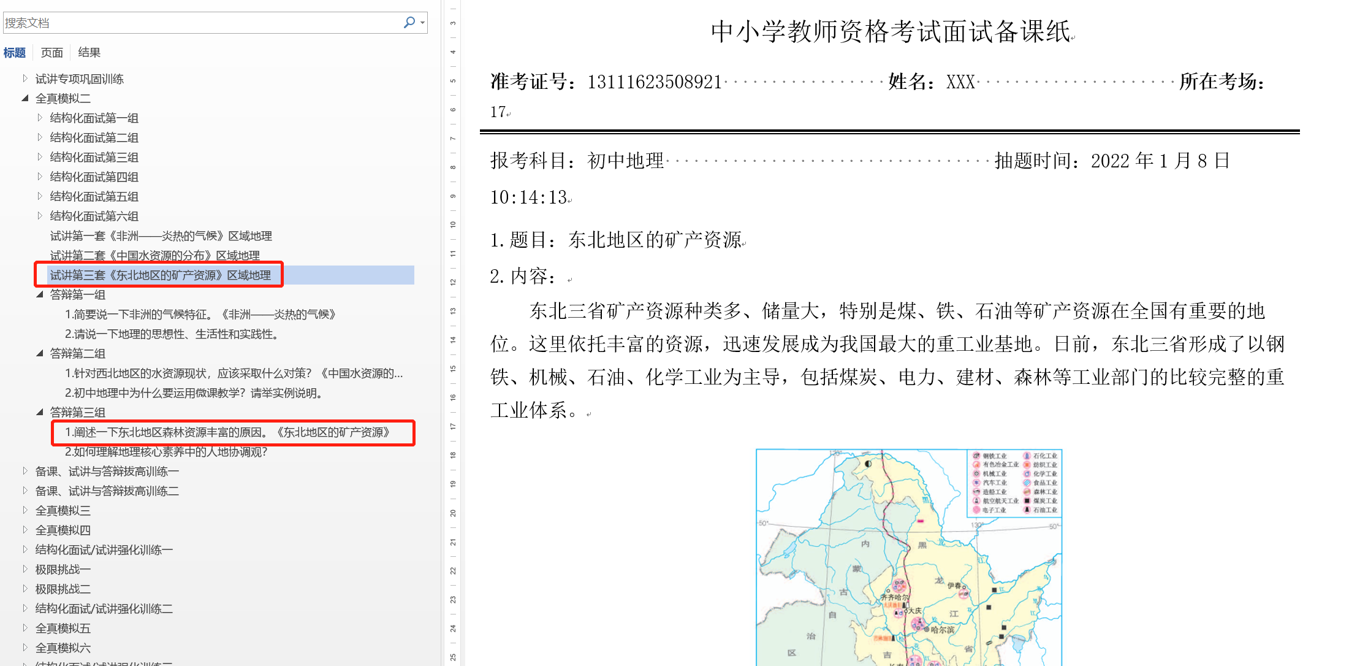Go to 阐述一下东北地区森林资源丰富的原因 entry
Image resolution: width=1349 pixels, height=666 pixels.
(227, 432)
